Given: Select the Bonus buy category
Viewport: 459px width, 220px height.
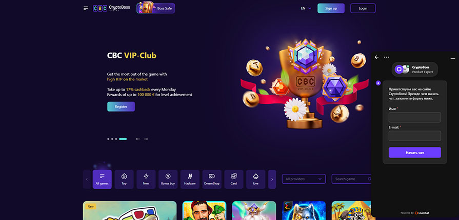Looking at the screenshot, I should 168,179.
